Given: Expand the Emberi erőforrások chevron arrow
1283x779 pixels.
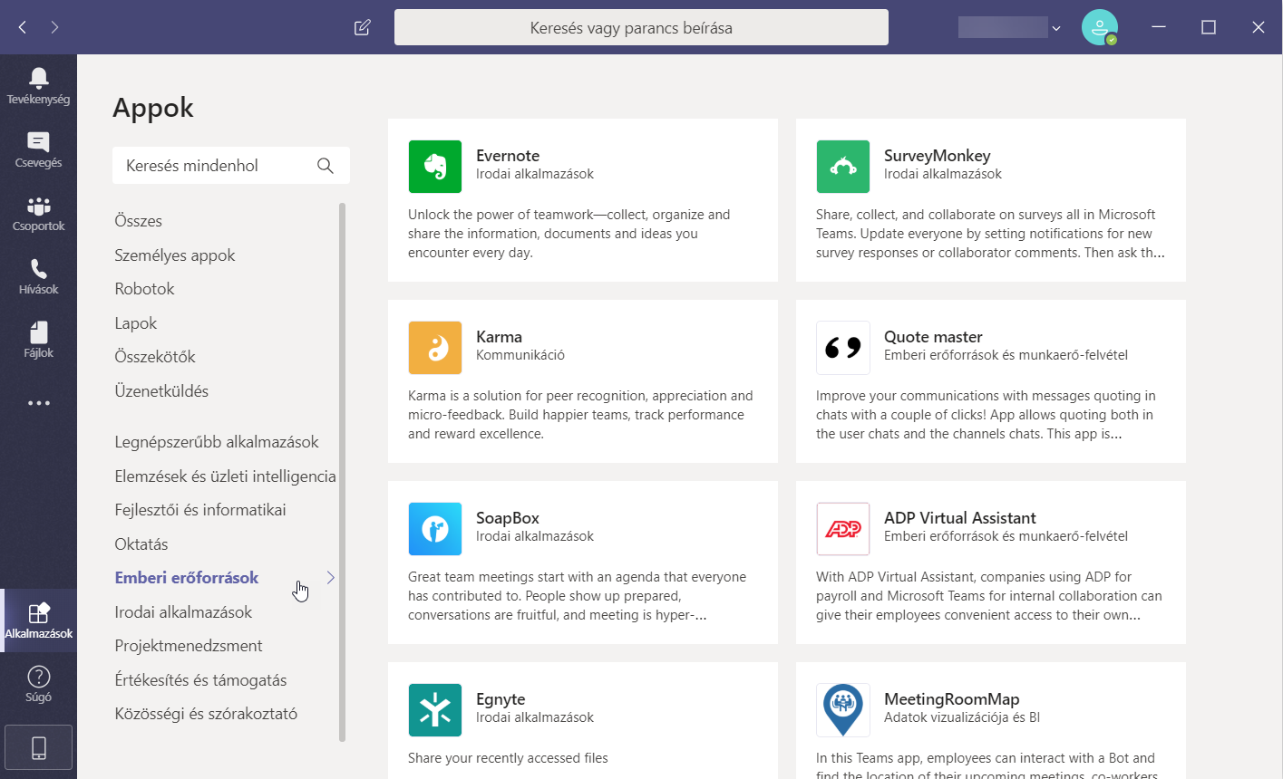Looking at the screenshot, I should point(331,578).
